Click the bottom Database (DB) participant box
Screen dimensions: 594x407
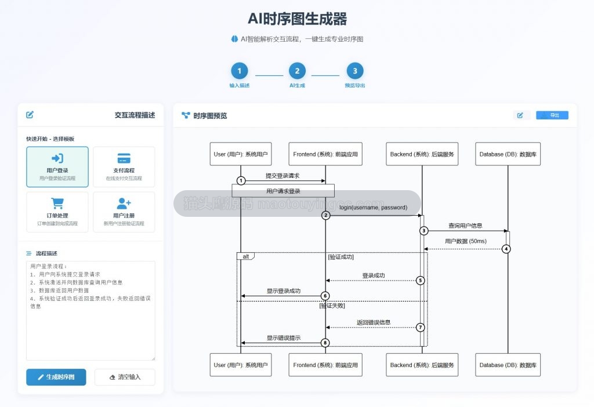point(508,365)
